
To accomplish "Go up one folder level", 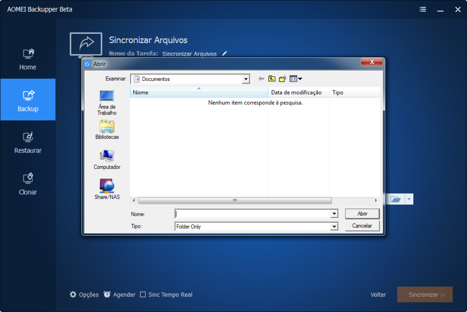I will tap(272, 78).
